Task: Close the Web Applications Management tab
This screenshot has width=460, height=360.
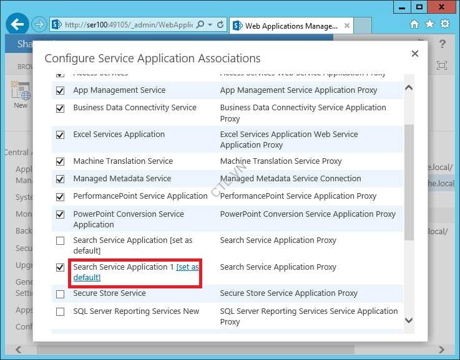Action: [x=347, y=26]
